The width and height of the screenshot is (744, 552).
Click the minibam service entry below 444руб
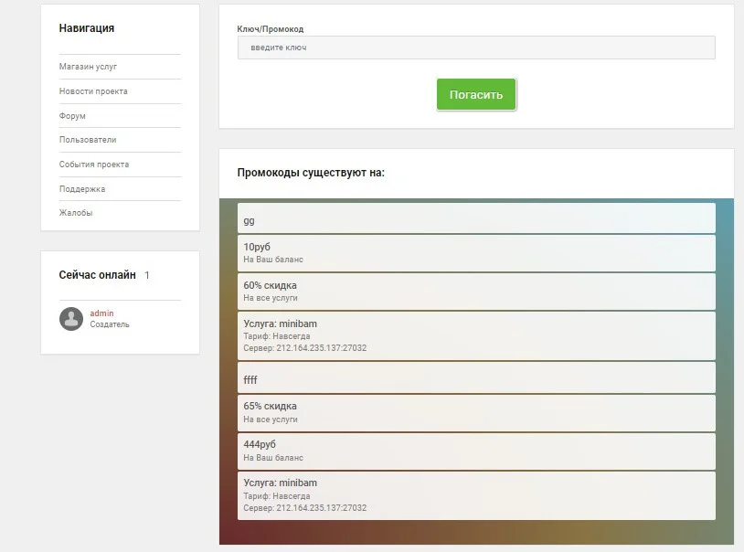475,494
